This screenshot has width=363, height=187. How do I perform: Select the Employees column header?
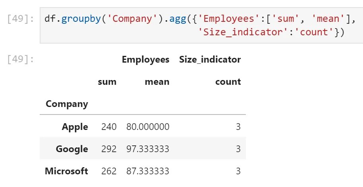(x=146, y=59)
